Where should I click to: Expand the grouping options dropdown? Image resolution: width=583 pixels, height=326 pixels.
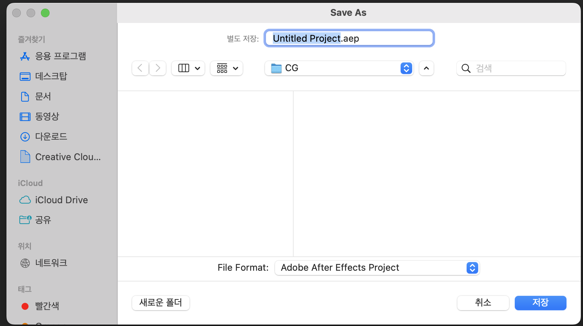point(236,68)
